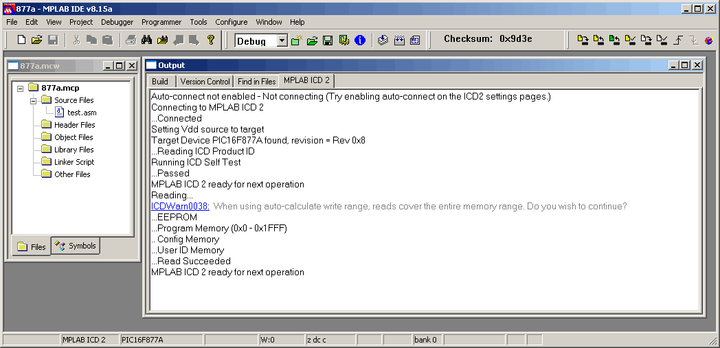Image resolution: width=720 pixels, height=348 pixels.
Task: Open the Configure menu
Action: click(x=232, y=22)
